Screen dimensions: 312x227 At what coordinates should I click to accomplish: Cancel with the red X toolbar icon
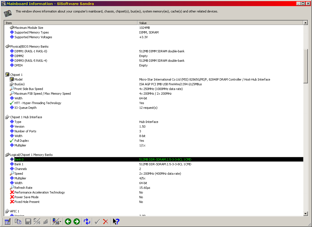point(106,221)
